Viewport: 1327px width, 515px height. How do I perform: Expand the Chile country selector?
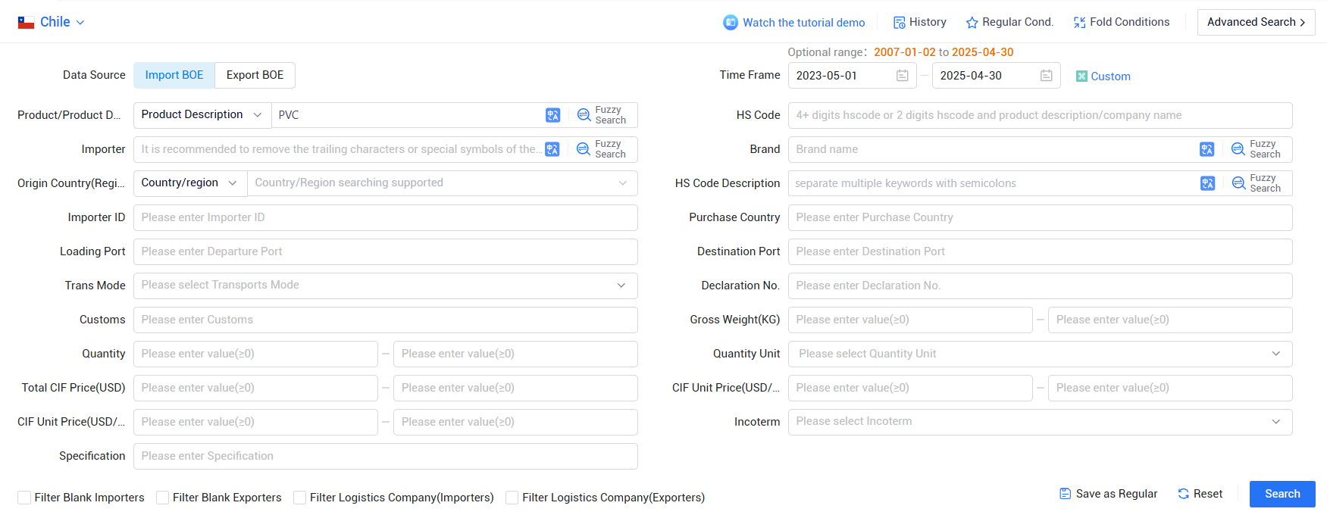(51, 22)
